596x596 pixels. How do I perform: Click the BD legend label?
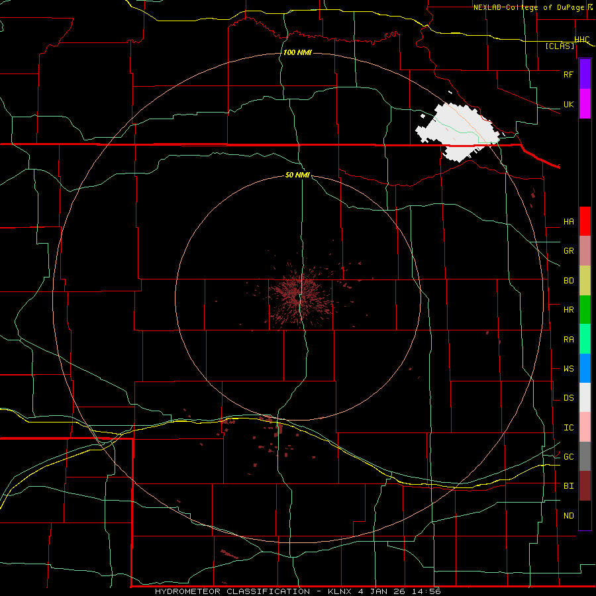[568, 281]
